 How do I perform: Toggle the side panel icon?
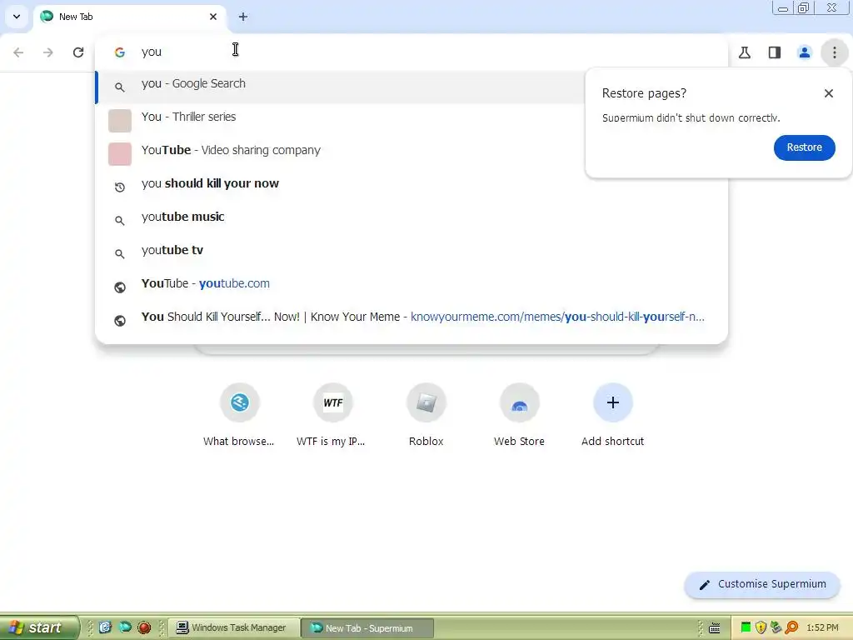(775, 52)
